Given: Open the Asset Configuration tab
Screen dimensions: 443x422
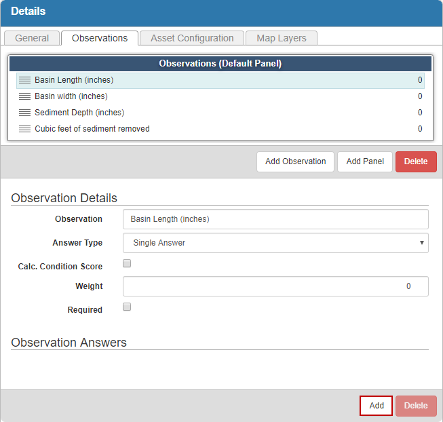Looking at the screenshot, I should coord(192,38).
